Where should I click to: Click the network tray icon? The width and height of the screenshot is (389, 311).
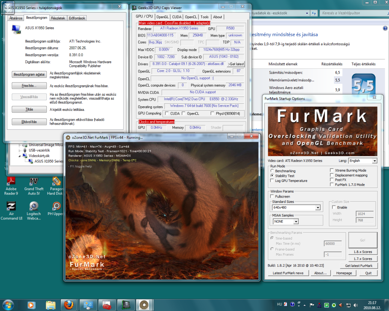[x=349, y=305]
